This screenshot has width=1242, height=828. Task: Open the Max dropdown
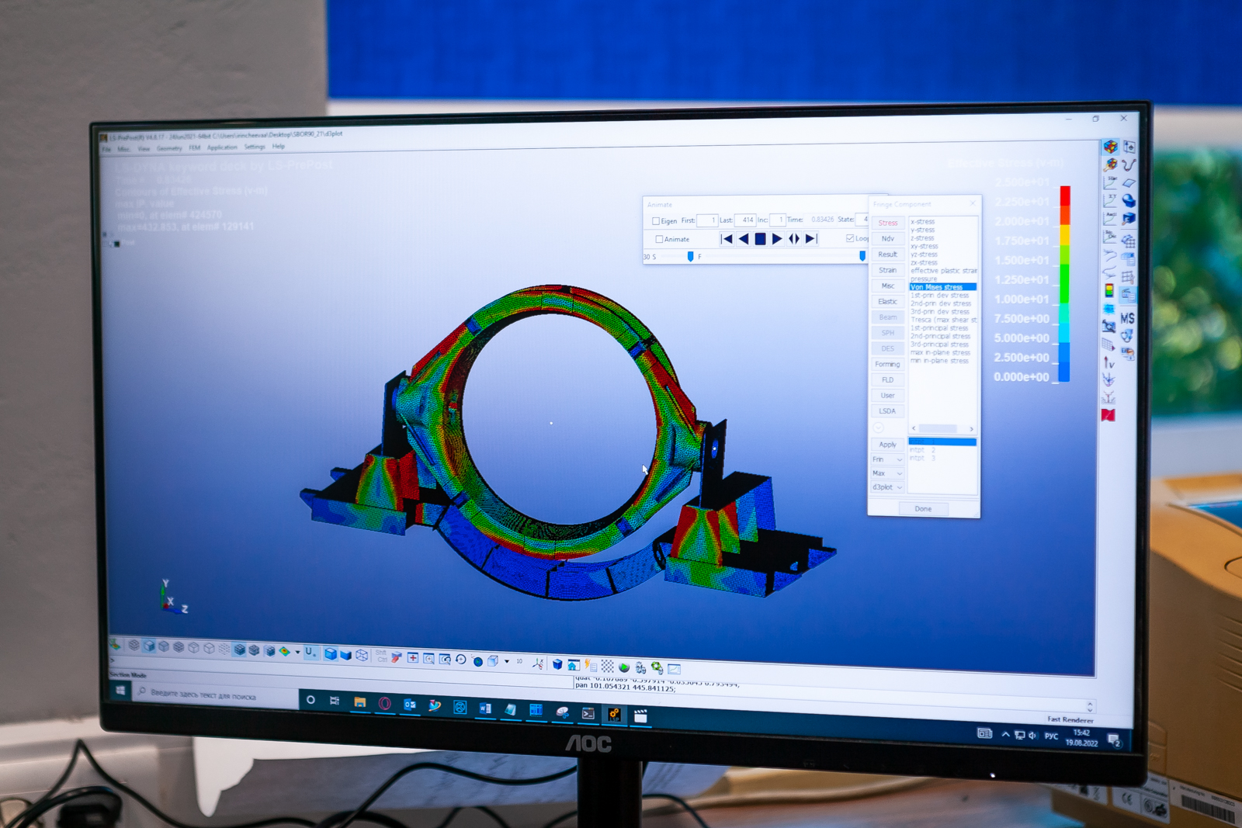pos(887,473)
